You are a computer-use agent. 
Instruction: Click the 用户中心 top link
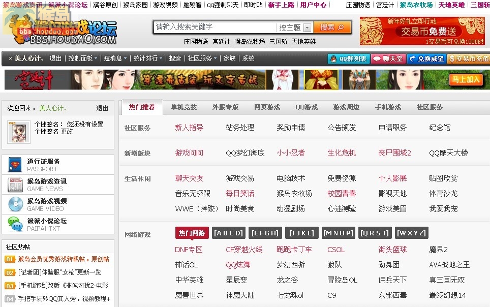[314, 5]
